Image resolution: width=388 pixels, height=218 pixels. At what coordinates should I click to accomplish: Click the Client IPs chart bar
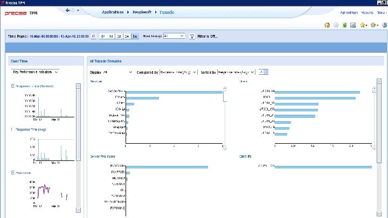click(x=323, y=167)
